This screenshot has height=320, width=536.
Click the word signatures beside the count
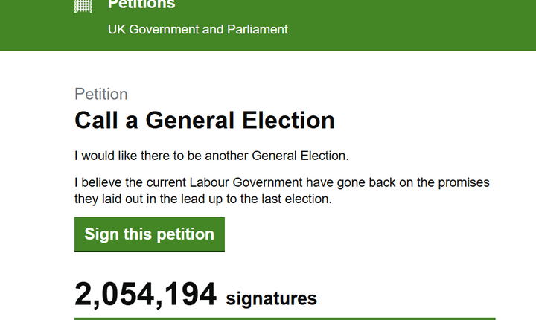(271, 299)
